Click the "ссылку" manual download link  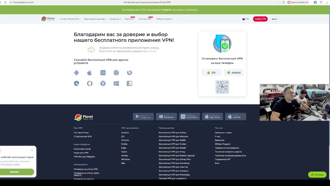coord(152,51)
